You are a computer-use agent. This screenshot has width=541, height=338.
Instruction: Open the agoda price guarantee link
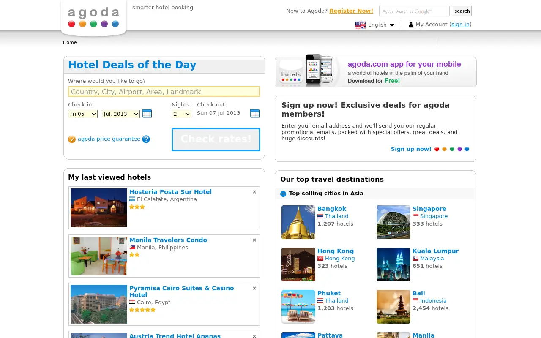[109, 139]
